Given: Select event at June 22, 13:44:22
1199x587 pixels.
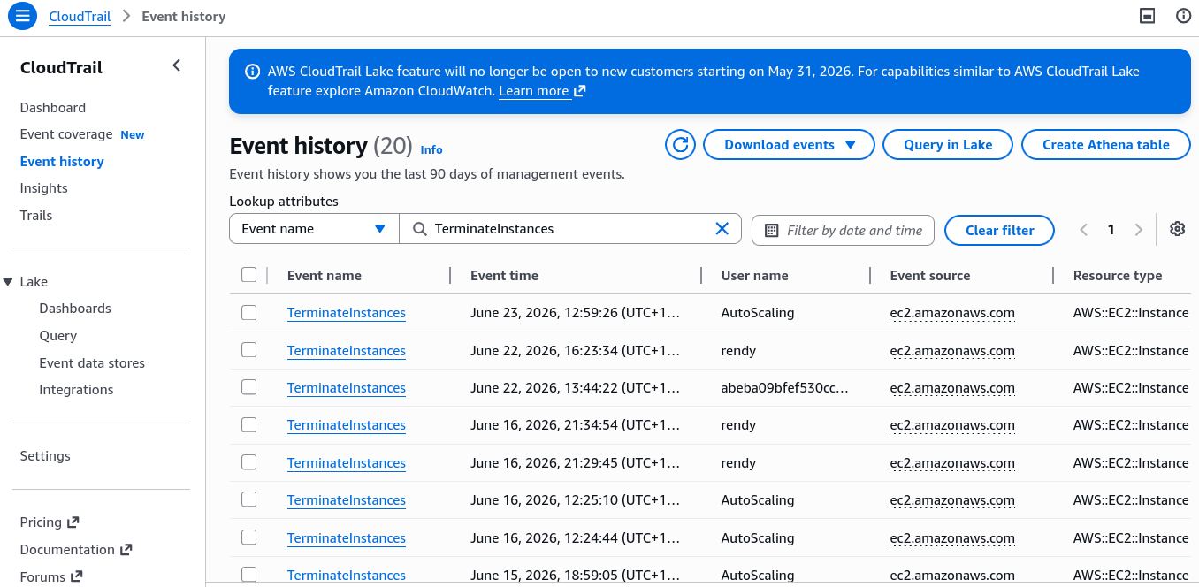Looking at the screenshot, I should [248, 387].
